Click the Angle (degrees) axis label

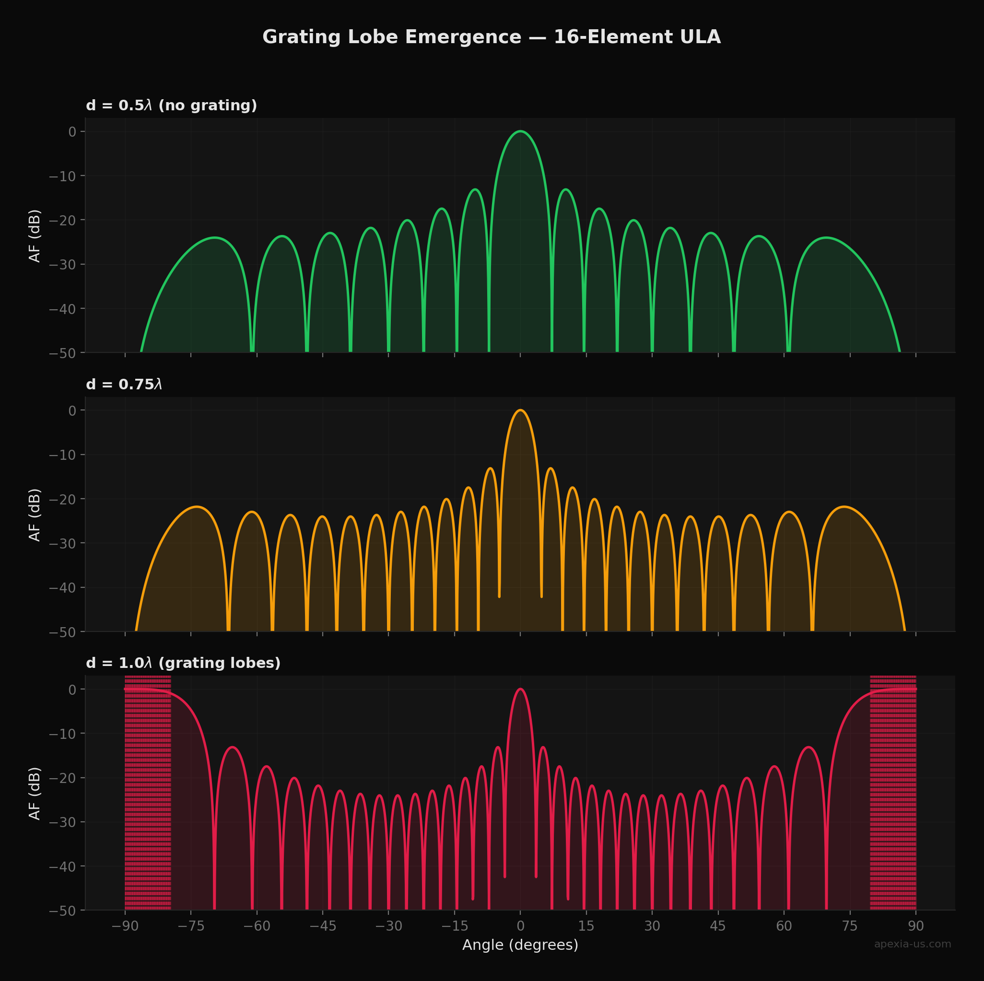tap(520, 945)
